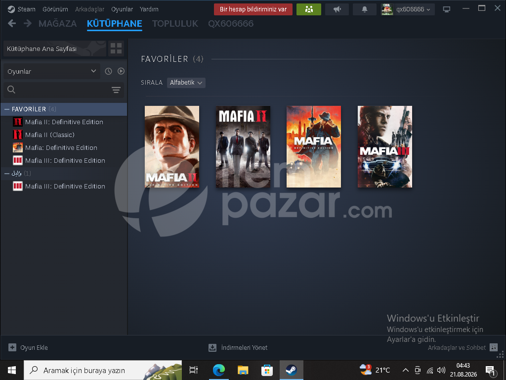The image size is (506, 380).
Task: Open announcements megaphone icon
Action: [337, 9]
